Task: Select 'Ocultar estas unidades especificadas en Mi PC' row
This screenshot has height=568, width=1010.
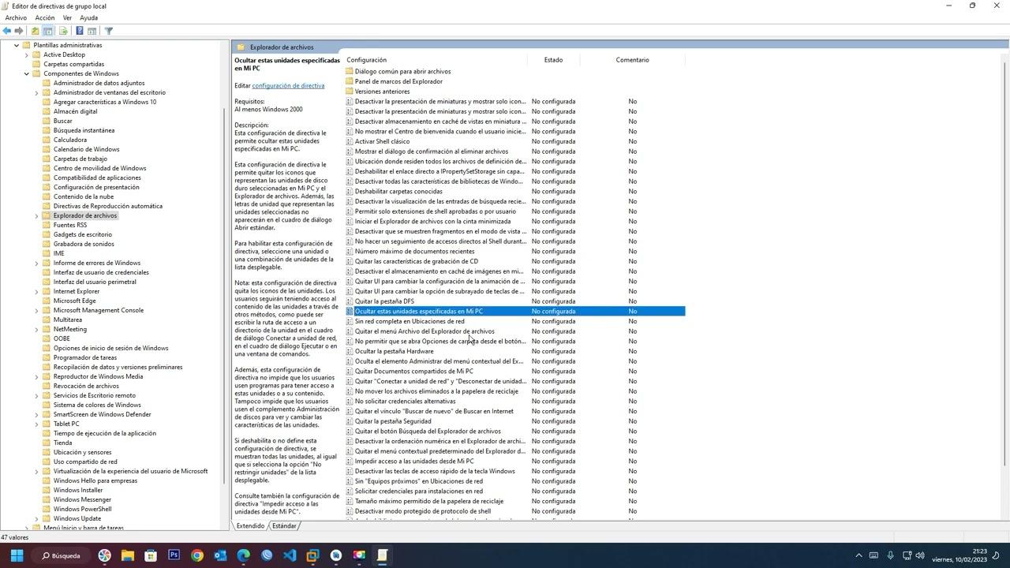Action: point(515,311)
